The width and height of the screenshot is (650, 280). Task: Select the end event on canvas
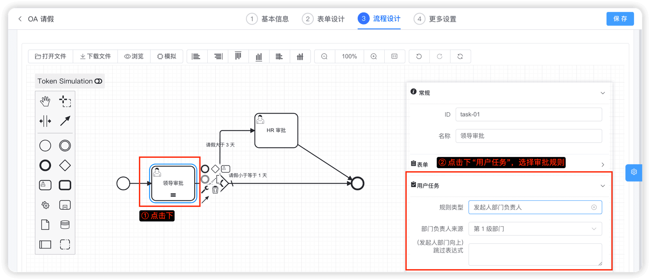[358, 183]
